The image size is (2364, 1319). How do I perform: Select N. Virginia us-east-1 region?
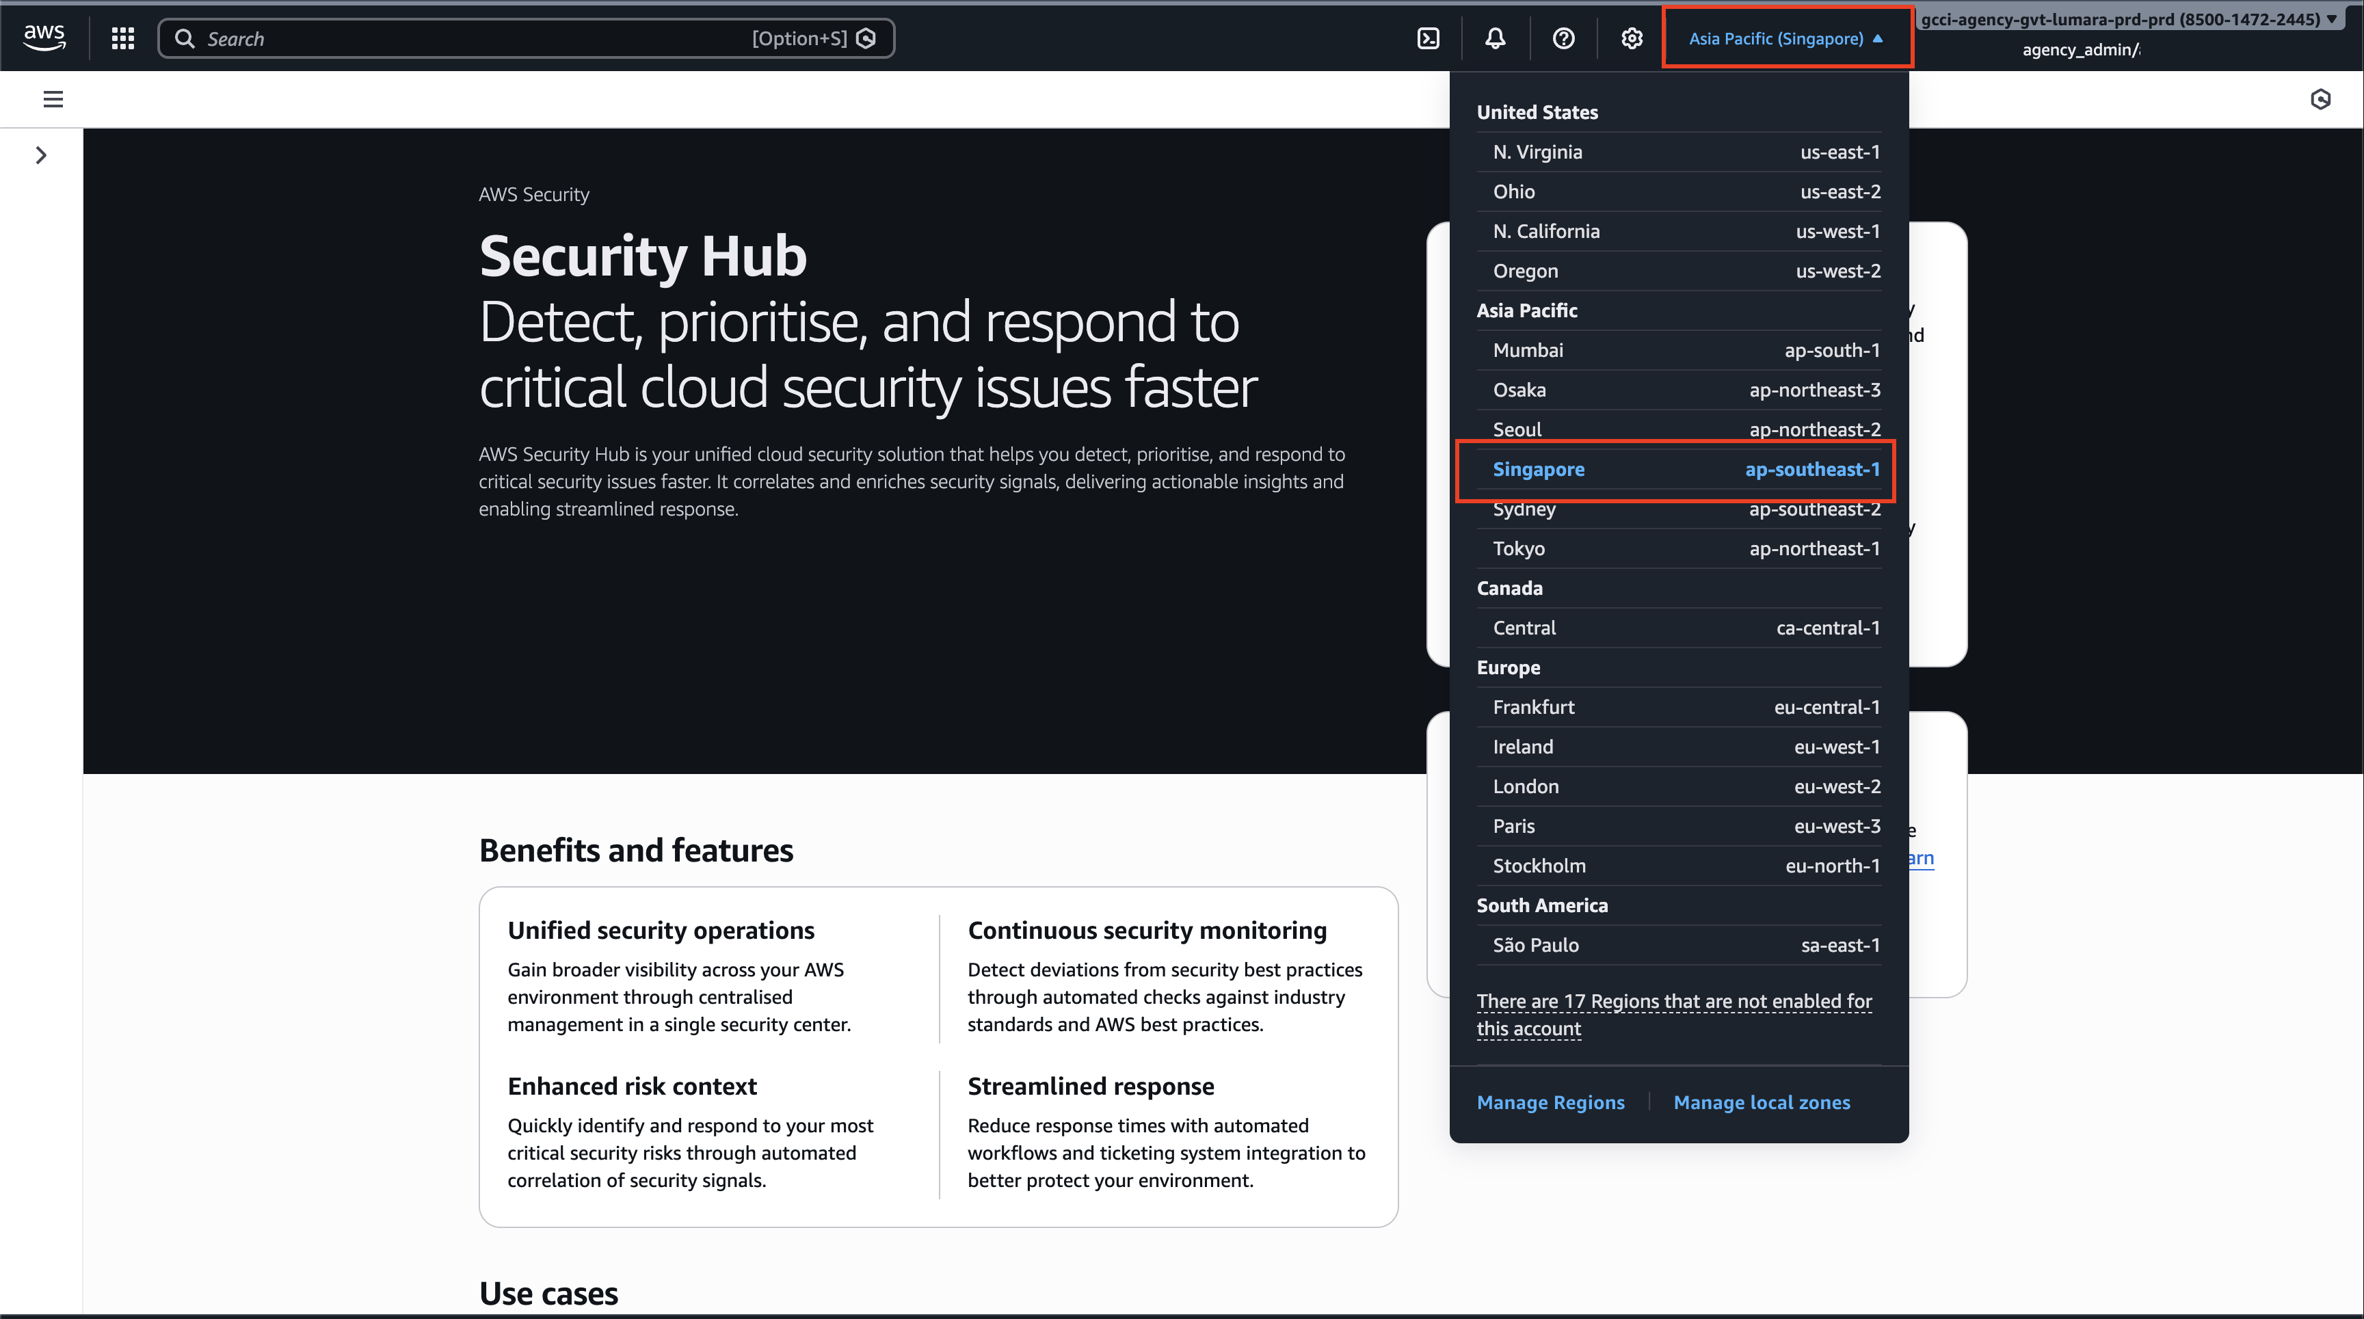(x=1679, y=151)
